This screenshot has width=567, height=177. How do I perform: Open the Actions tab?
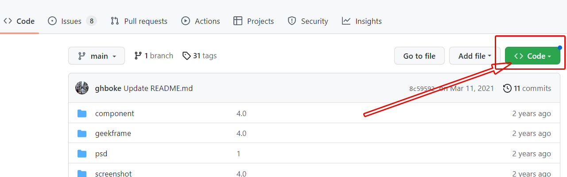click(x=201, y=21)
